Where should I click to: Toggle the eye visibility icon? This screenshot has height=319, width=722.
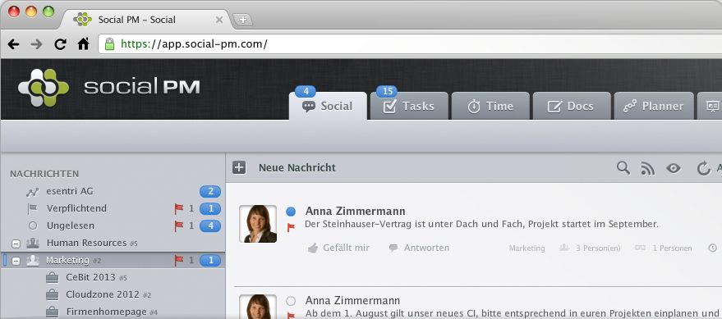tap(674, 168)
